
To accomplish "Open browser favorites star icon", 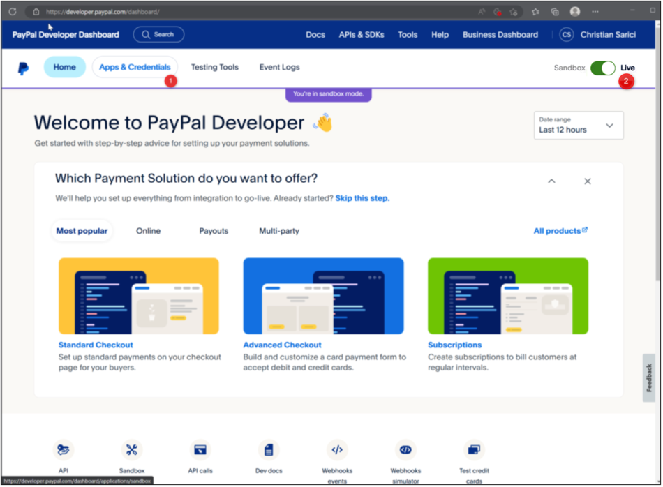I will click(536, 12).
